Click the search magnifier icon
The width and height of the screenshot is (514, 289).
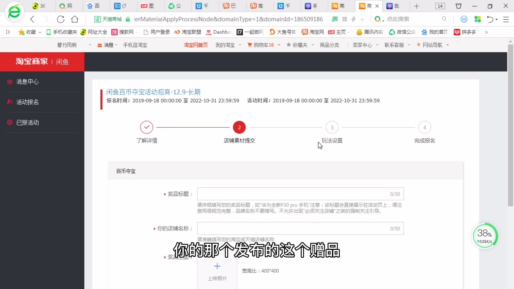(444, 19)
